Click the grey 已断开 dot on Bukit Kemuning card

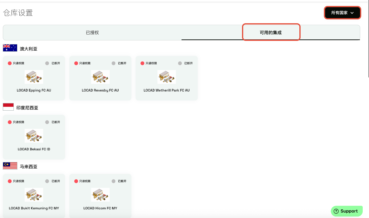(x=47, y=181)
